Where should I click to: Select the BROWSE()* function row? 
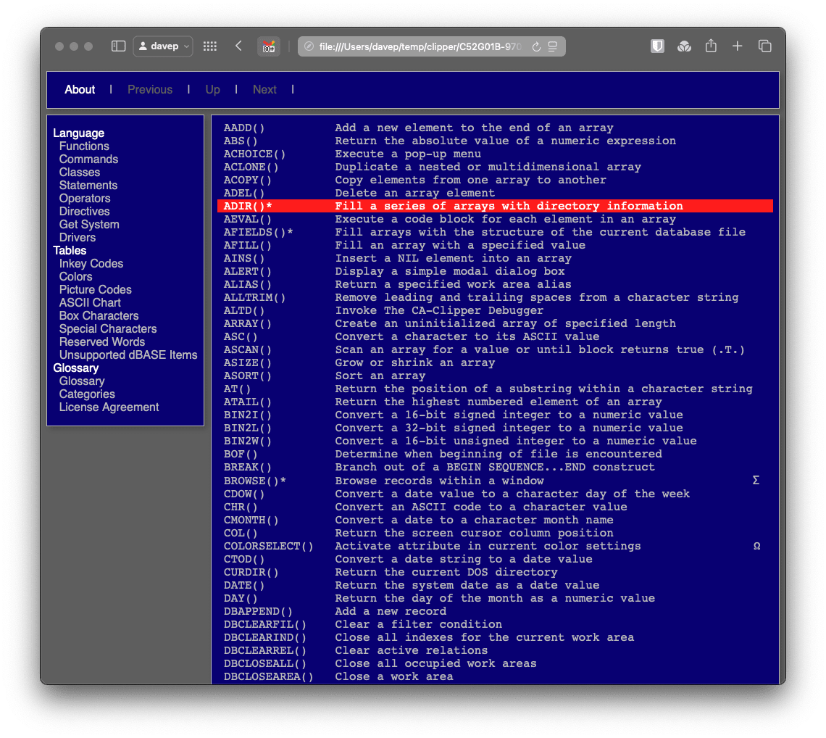[495, 481]
